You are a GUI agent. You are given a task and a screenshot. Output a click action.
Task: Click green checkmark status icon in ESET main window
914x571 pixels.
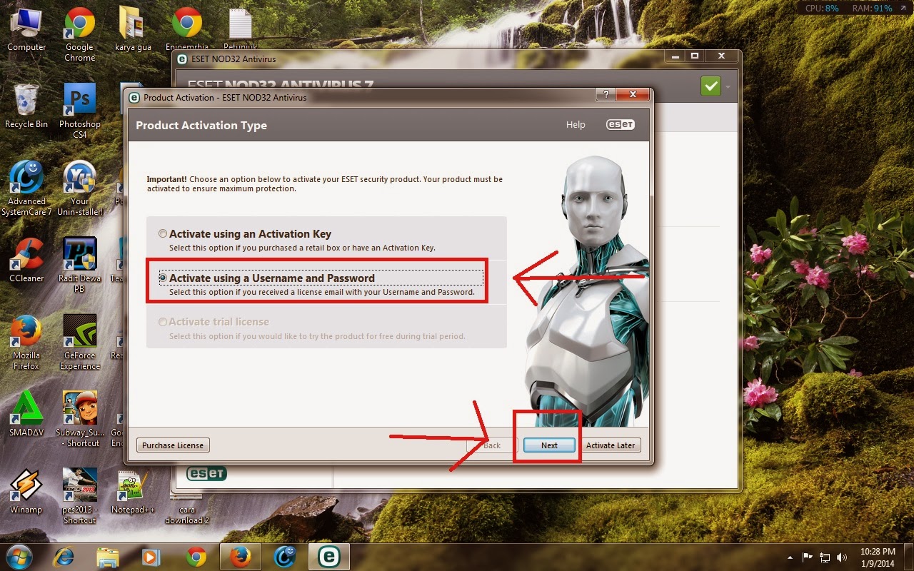point(710,86)
